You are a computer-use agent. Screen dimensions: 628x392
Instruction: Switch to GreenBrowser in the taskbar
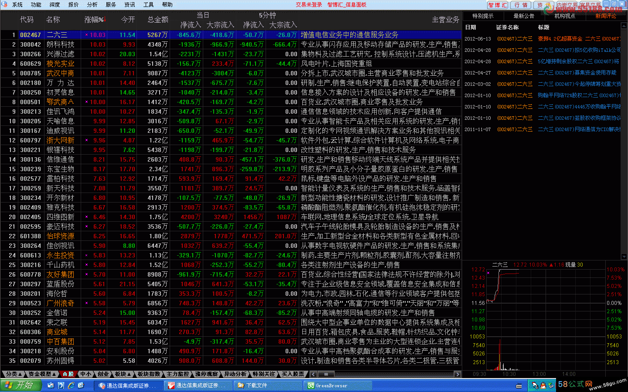(338, 385)
